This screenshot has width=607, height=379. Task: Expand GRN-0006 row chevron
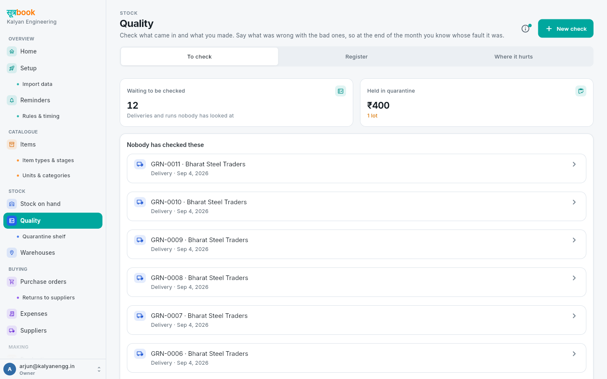(x=574, y=354)
